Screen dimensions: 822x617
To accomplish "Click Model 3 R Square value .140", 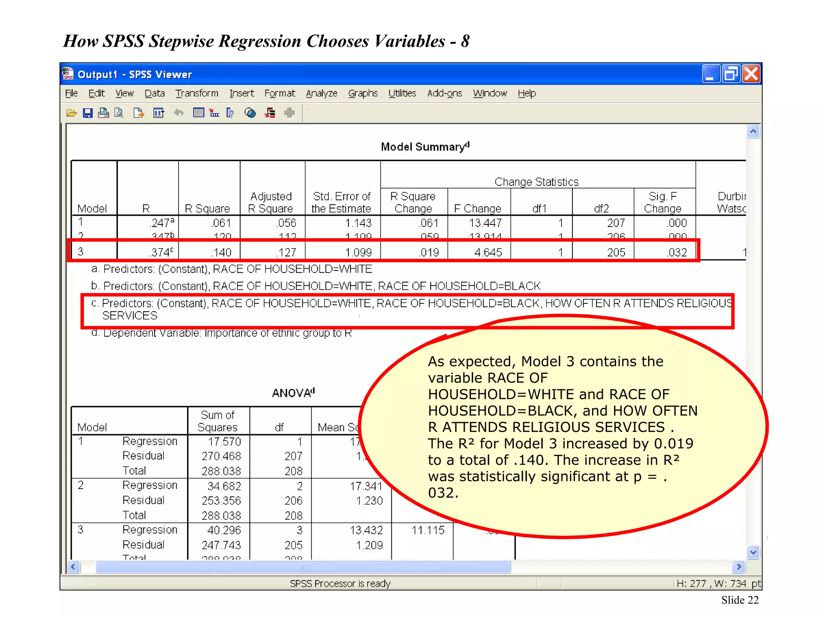I will (221, 252).
